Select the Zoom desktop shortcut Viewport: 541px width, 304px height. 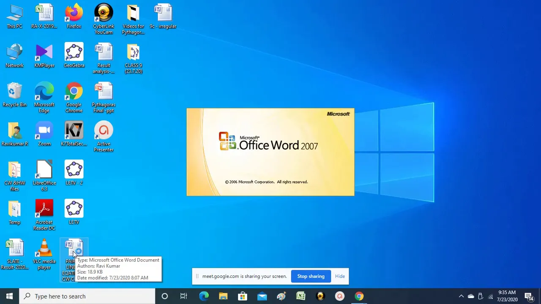click(x=44, y=134)
